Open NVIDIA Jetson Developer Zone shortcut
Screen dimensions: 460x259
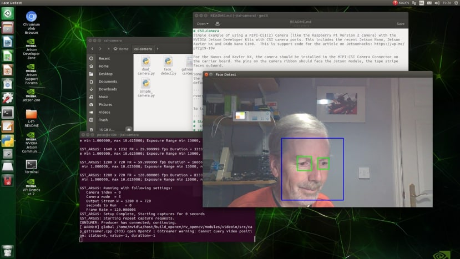[x=32, y=49]
